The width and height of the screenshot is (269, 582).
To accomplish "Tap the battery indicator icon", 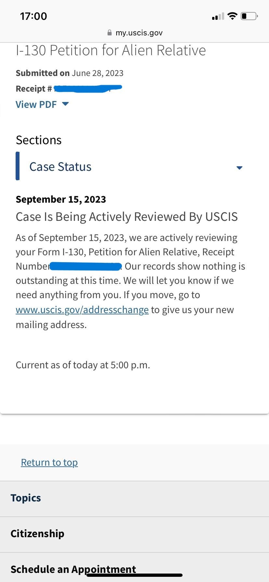I will [250, 16].
